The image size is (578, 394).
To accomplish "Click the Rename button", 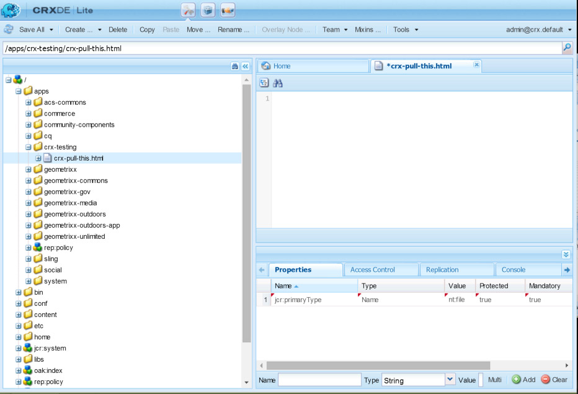I will tap(233, 30).
